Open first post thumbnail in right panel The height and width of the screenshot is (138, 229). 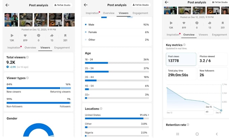coord(170,10)
